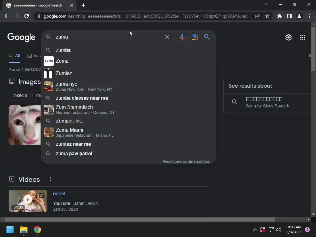Open clock and date in taskbar
The width and height of the screenshot is (316, 237).
coord(294,230)
